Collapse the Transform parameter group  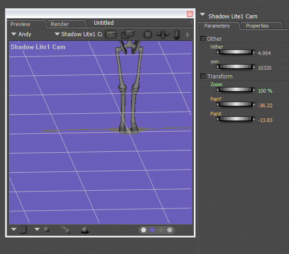tap(203, 77)
